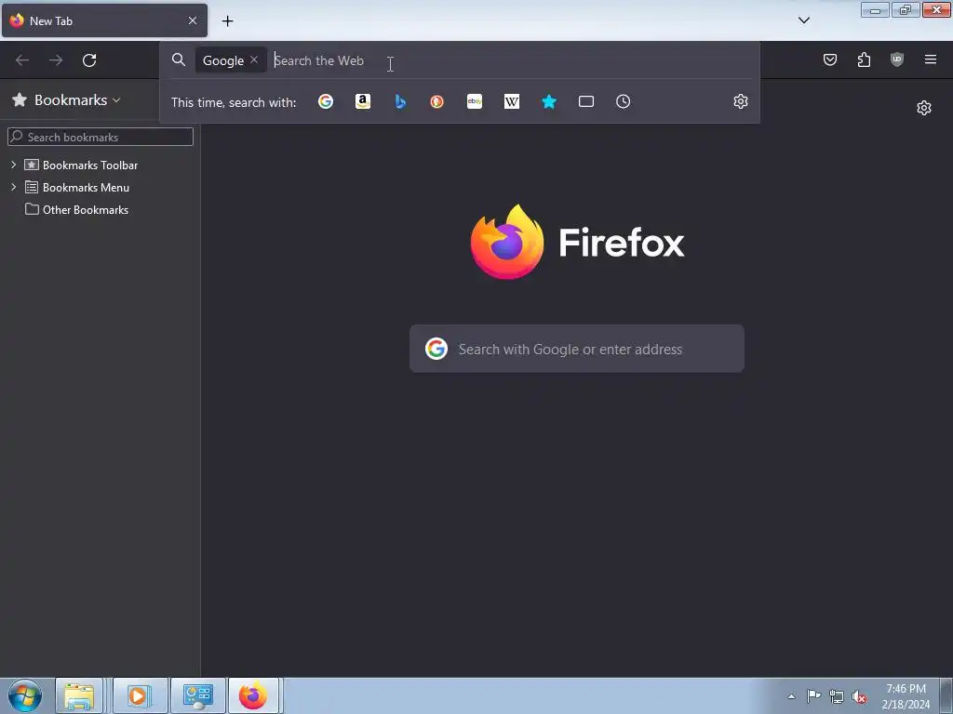
Task: Select Bookmarks Toolbar in sidebar
Action: [90, 165]
